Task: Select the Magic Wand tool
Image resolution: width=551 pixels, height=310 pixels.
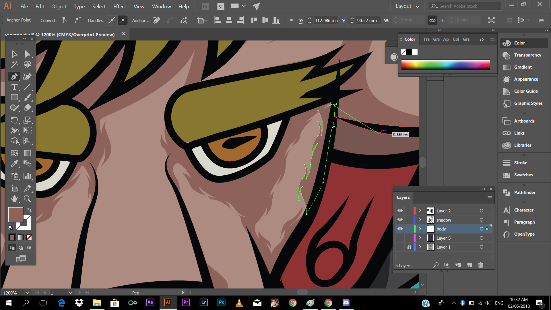Action: tap(14, 65)
